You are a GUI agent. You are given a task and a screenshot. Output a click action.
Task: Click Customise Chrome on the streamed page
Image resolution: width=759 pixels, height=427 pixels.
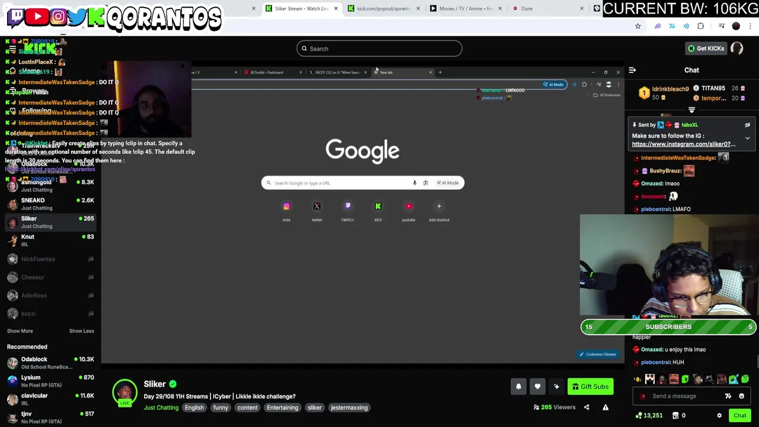point(598,355)
